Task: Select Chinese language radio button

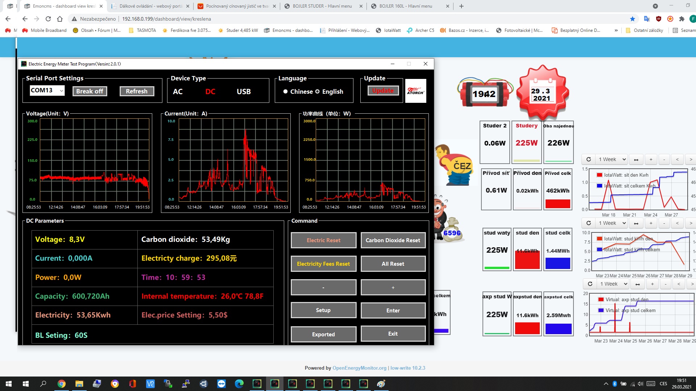Action: (x=286, y=92)
